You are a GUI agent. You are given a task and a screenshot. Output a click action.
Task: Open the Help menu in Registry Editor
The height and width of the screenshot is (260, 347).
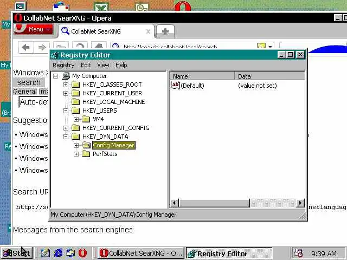[121, 65]
